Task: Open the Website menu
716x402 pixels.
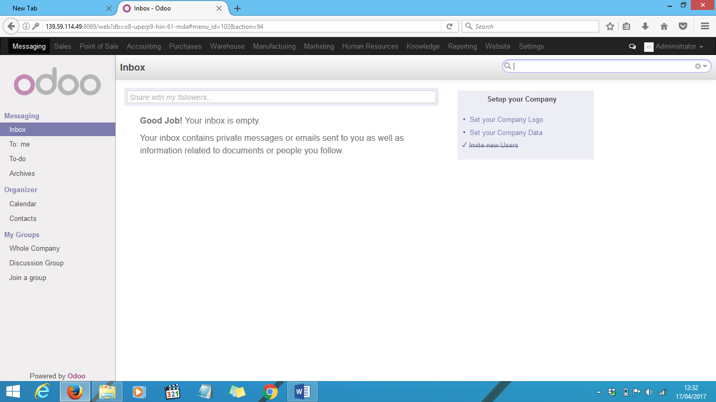Action: point(498,47)
